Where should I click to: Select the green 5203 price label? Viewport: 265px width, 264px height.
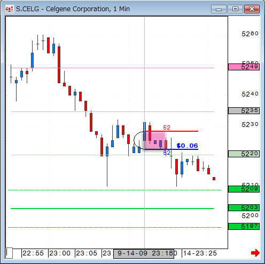tap(244, 207)
